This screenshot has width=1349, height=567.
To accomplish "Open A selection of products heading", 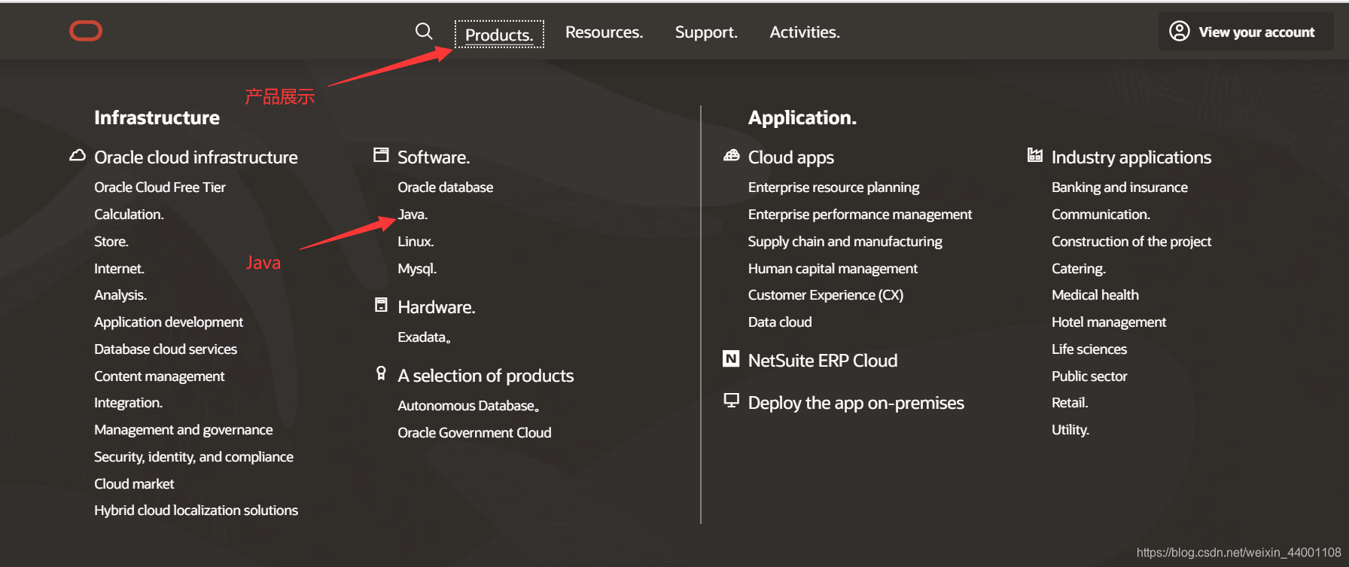I will tap(486, 376).
